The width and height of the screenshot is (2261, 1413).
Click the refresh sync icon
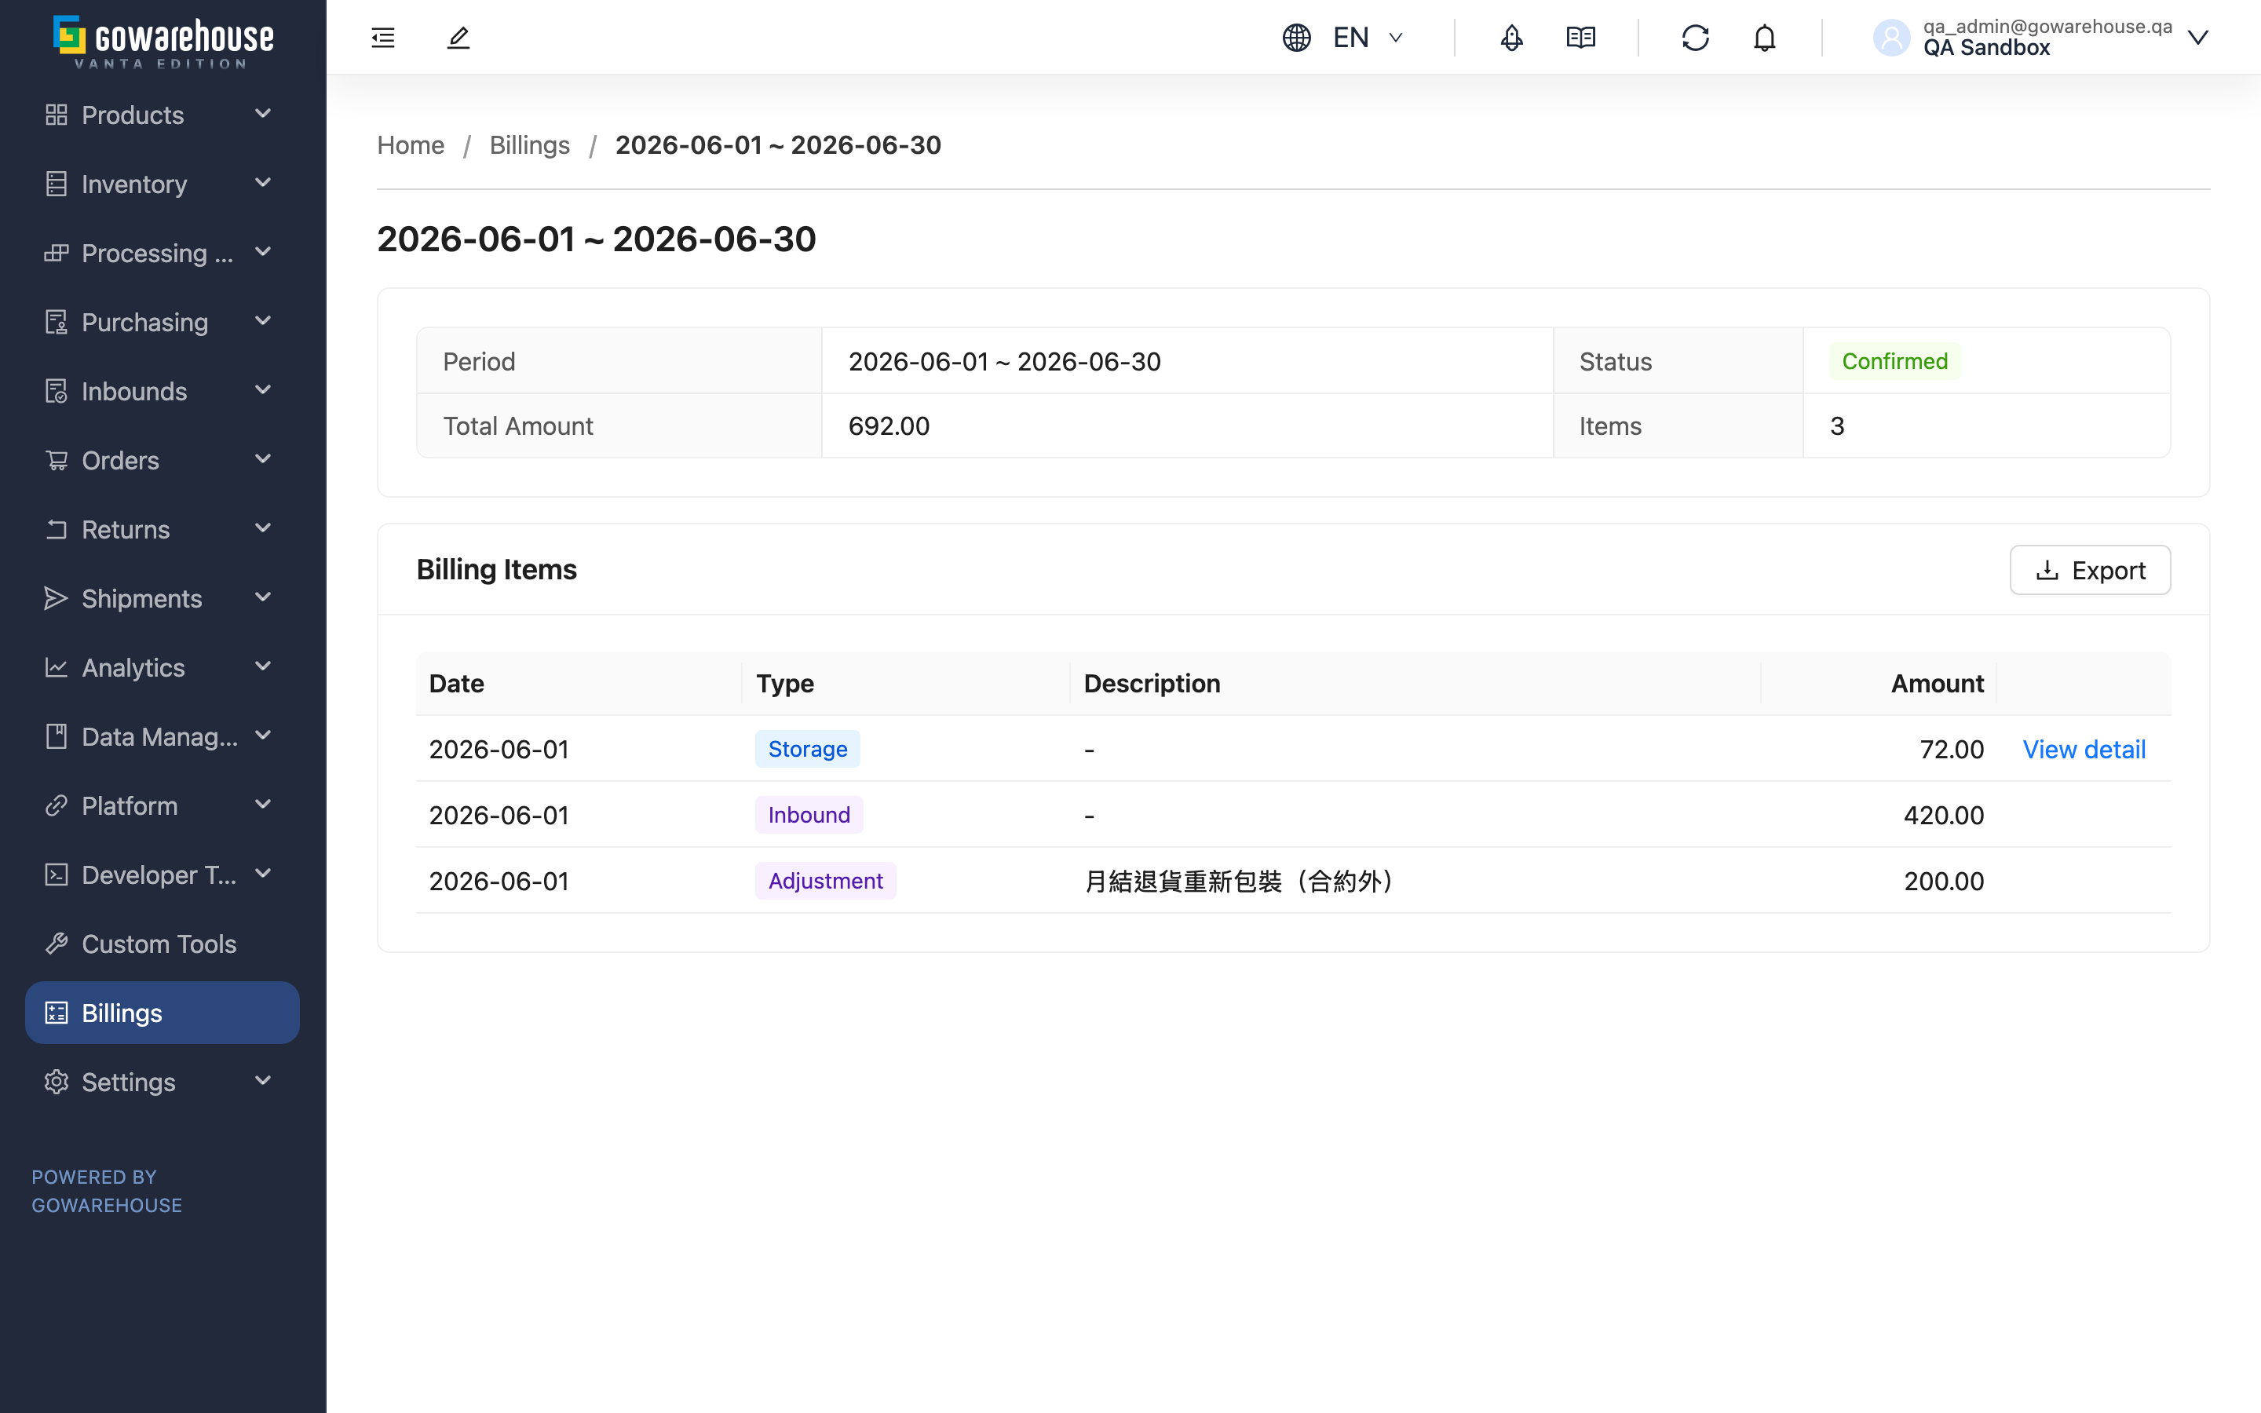tap(1696, 38)
